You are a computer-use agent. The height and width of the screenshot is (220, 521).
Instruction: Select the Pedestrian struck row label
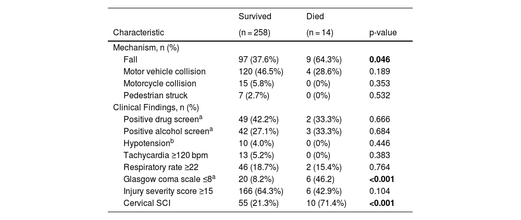(155, 96)
